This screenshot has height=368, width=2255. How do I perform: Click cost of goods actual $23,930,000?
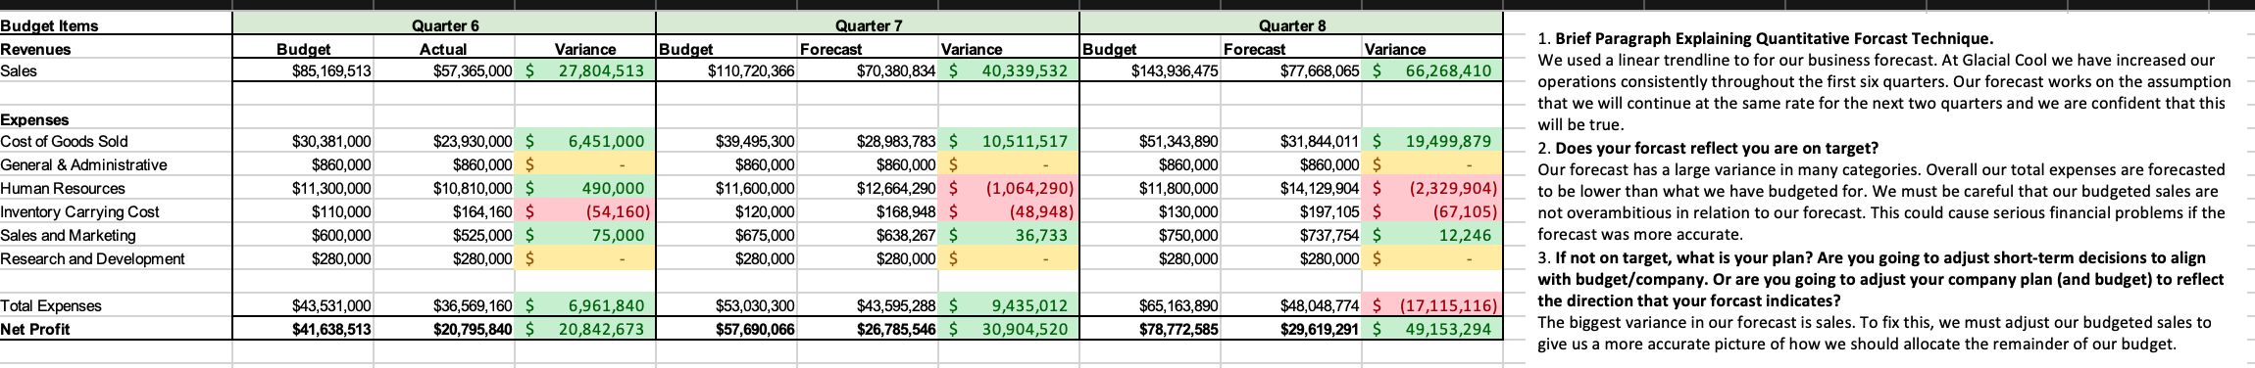[444, 142]
